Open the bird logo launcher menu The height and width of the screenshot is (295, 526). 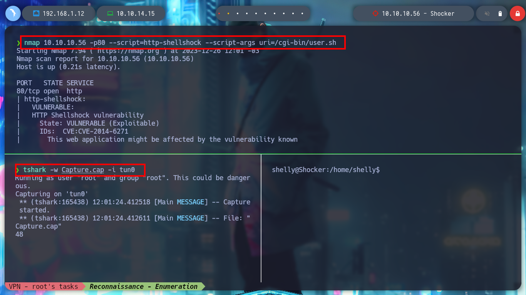(13, 13)
